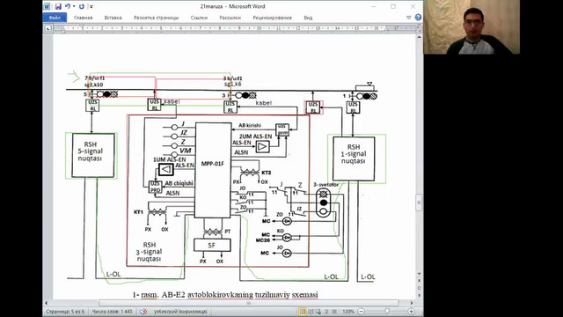Switch to the Вставка ribbon tab
Image resolution: width=563 pixels, height=317 pixels.
[113, 18]
